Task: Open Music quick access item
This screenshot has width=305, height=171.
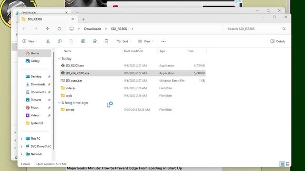Action: click(35, 108)
